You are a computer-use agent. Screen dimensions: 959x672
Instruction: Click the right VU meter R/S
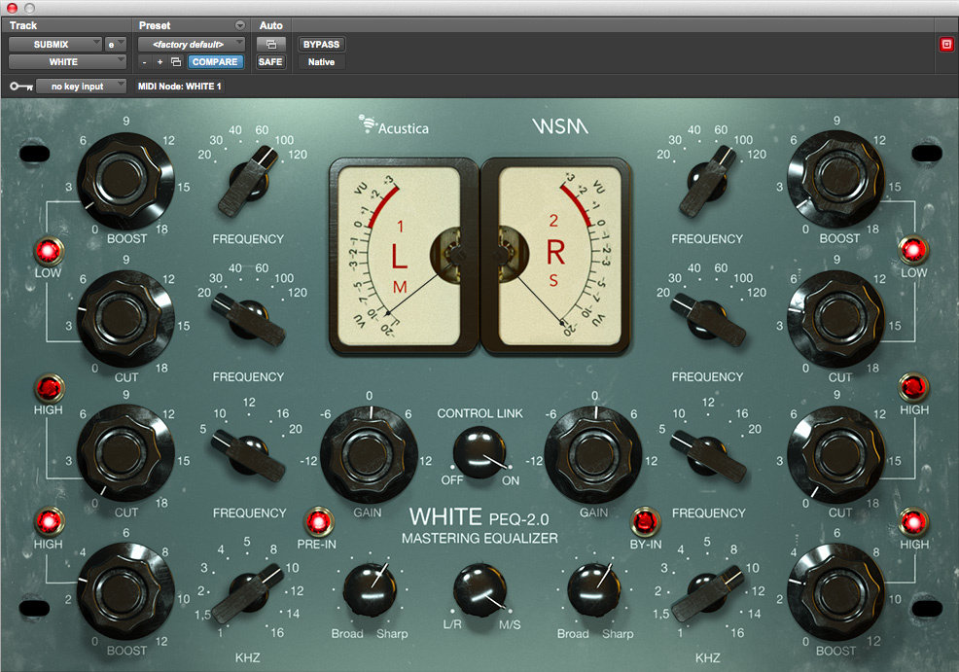pos(555,256)
